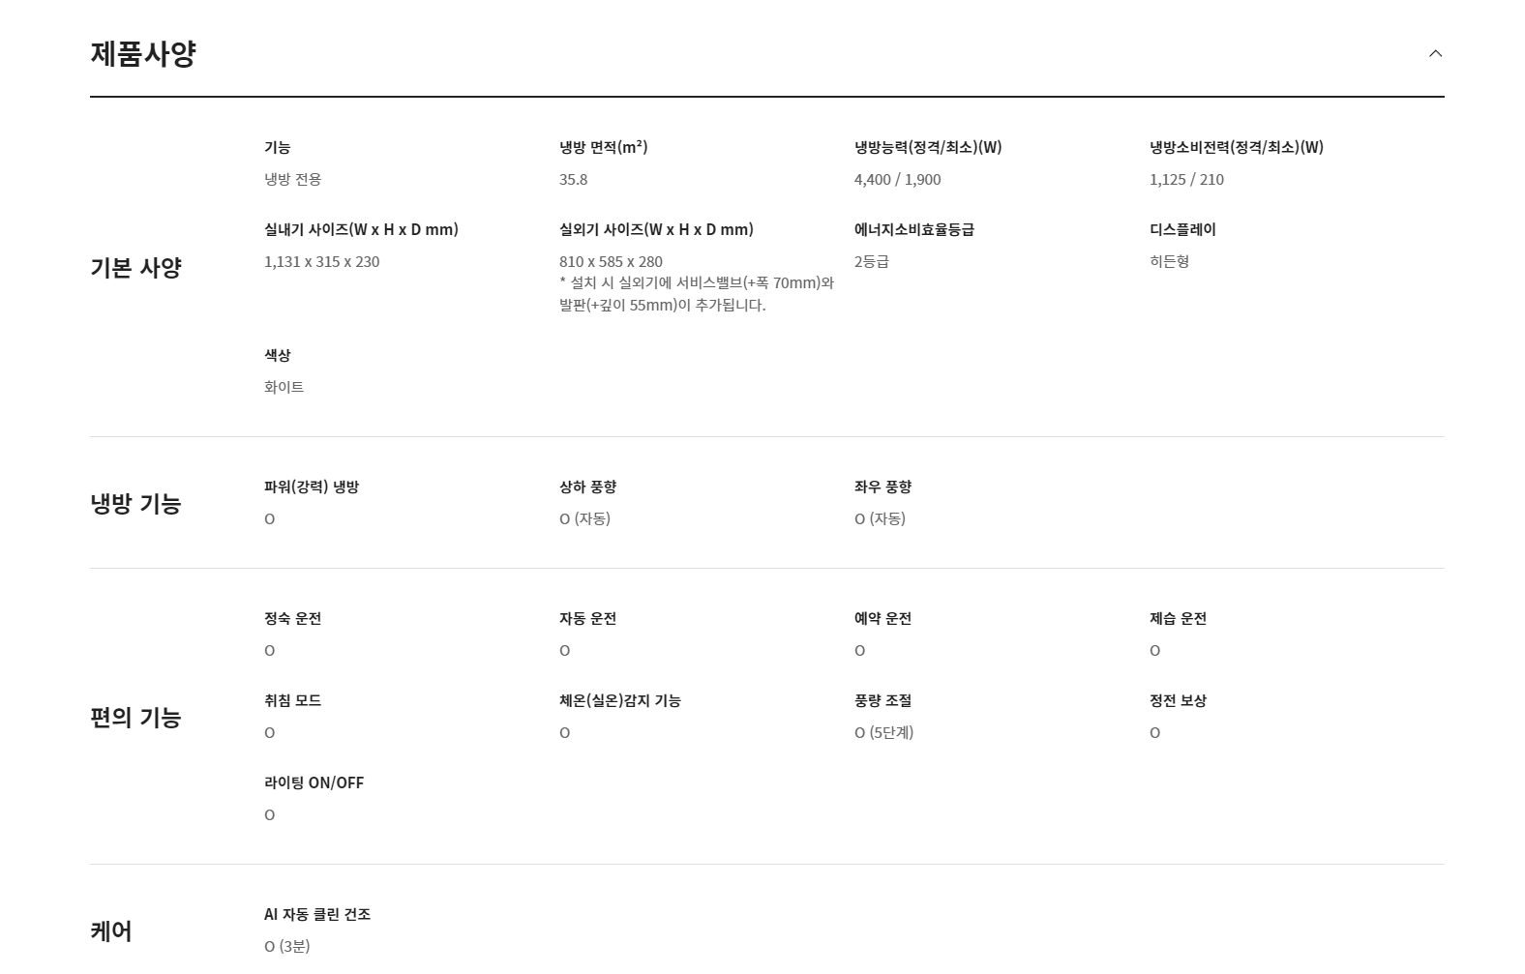Click the 파워(강력) 냉방 label
1525x974 pixels.
coord(312,487)
